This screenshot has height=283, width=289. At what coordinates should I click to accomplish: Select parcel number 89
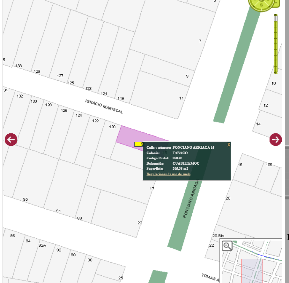coord(80,218)
